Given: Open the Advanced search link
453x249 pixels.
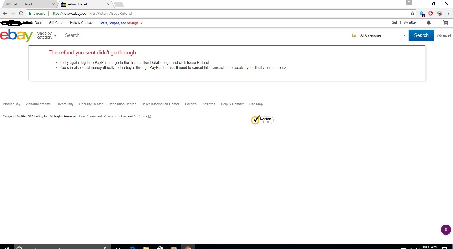Looking at the screenshot, I should 444,35.
